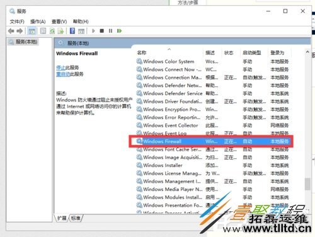
Task: Export the list via toolbar icon
Action: point(61,31)
